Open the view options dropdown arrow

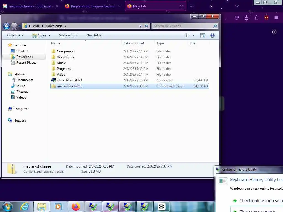pyautogui.click(x=193, y=35)
